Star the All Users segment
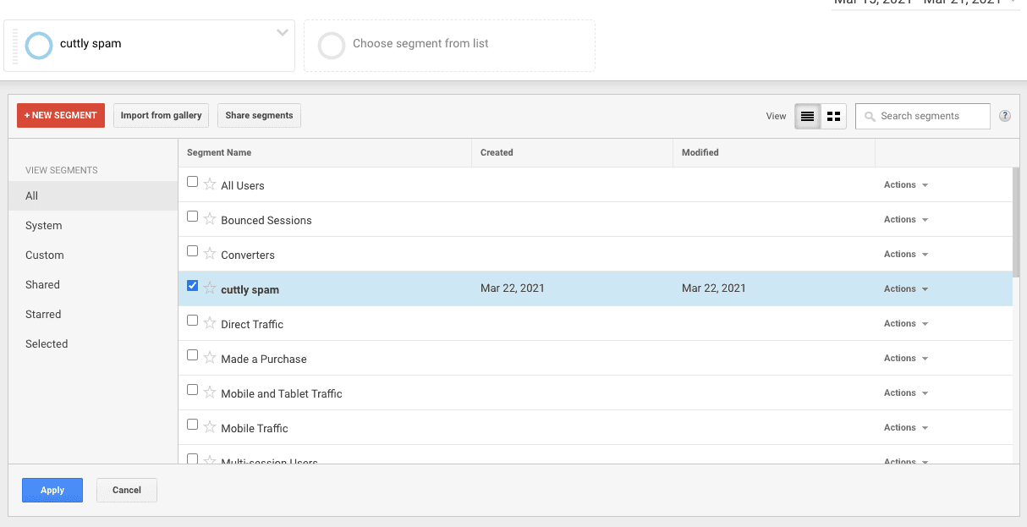Viewport: 1027px width, 527px height. pos(210,184)
